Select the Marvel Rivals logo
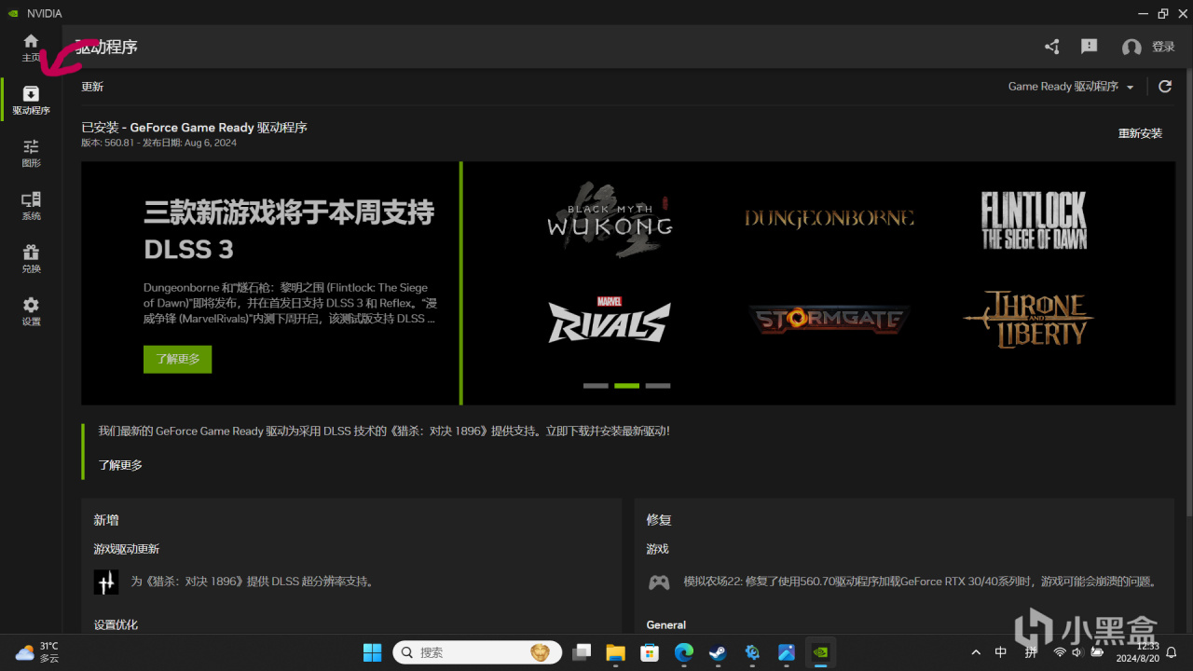Screen dimensions: 1193x671 pos(609,320)
